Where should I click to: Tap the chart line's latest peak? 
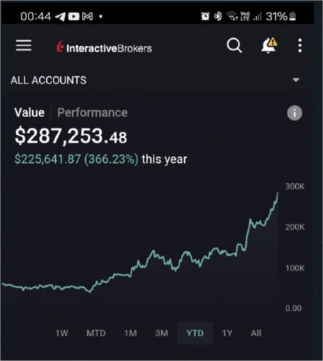[277, 193]
